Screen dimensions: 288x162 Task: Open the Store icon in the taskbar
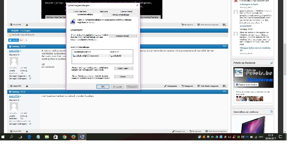56,137
